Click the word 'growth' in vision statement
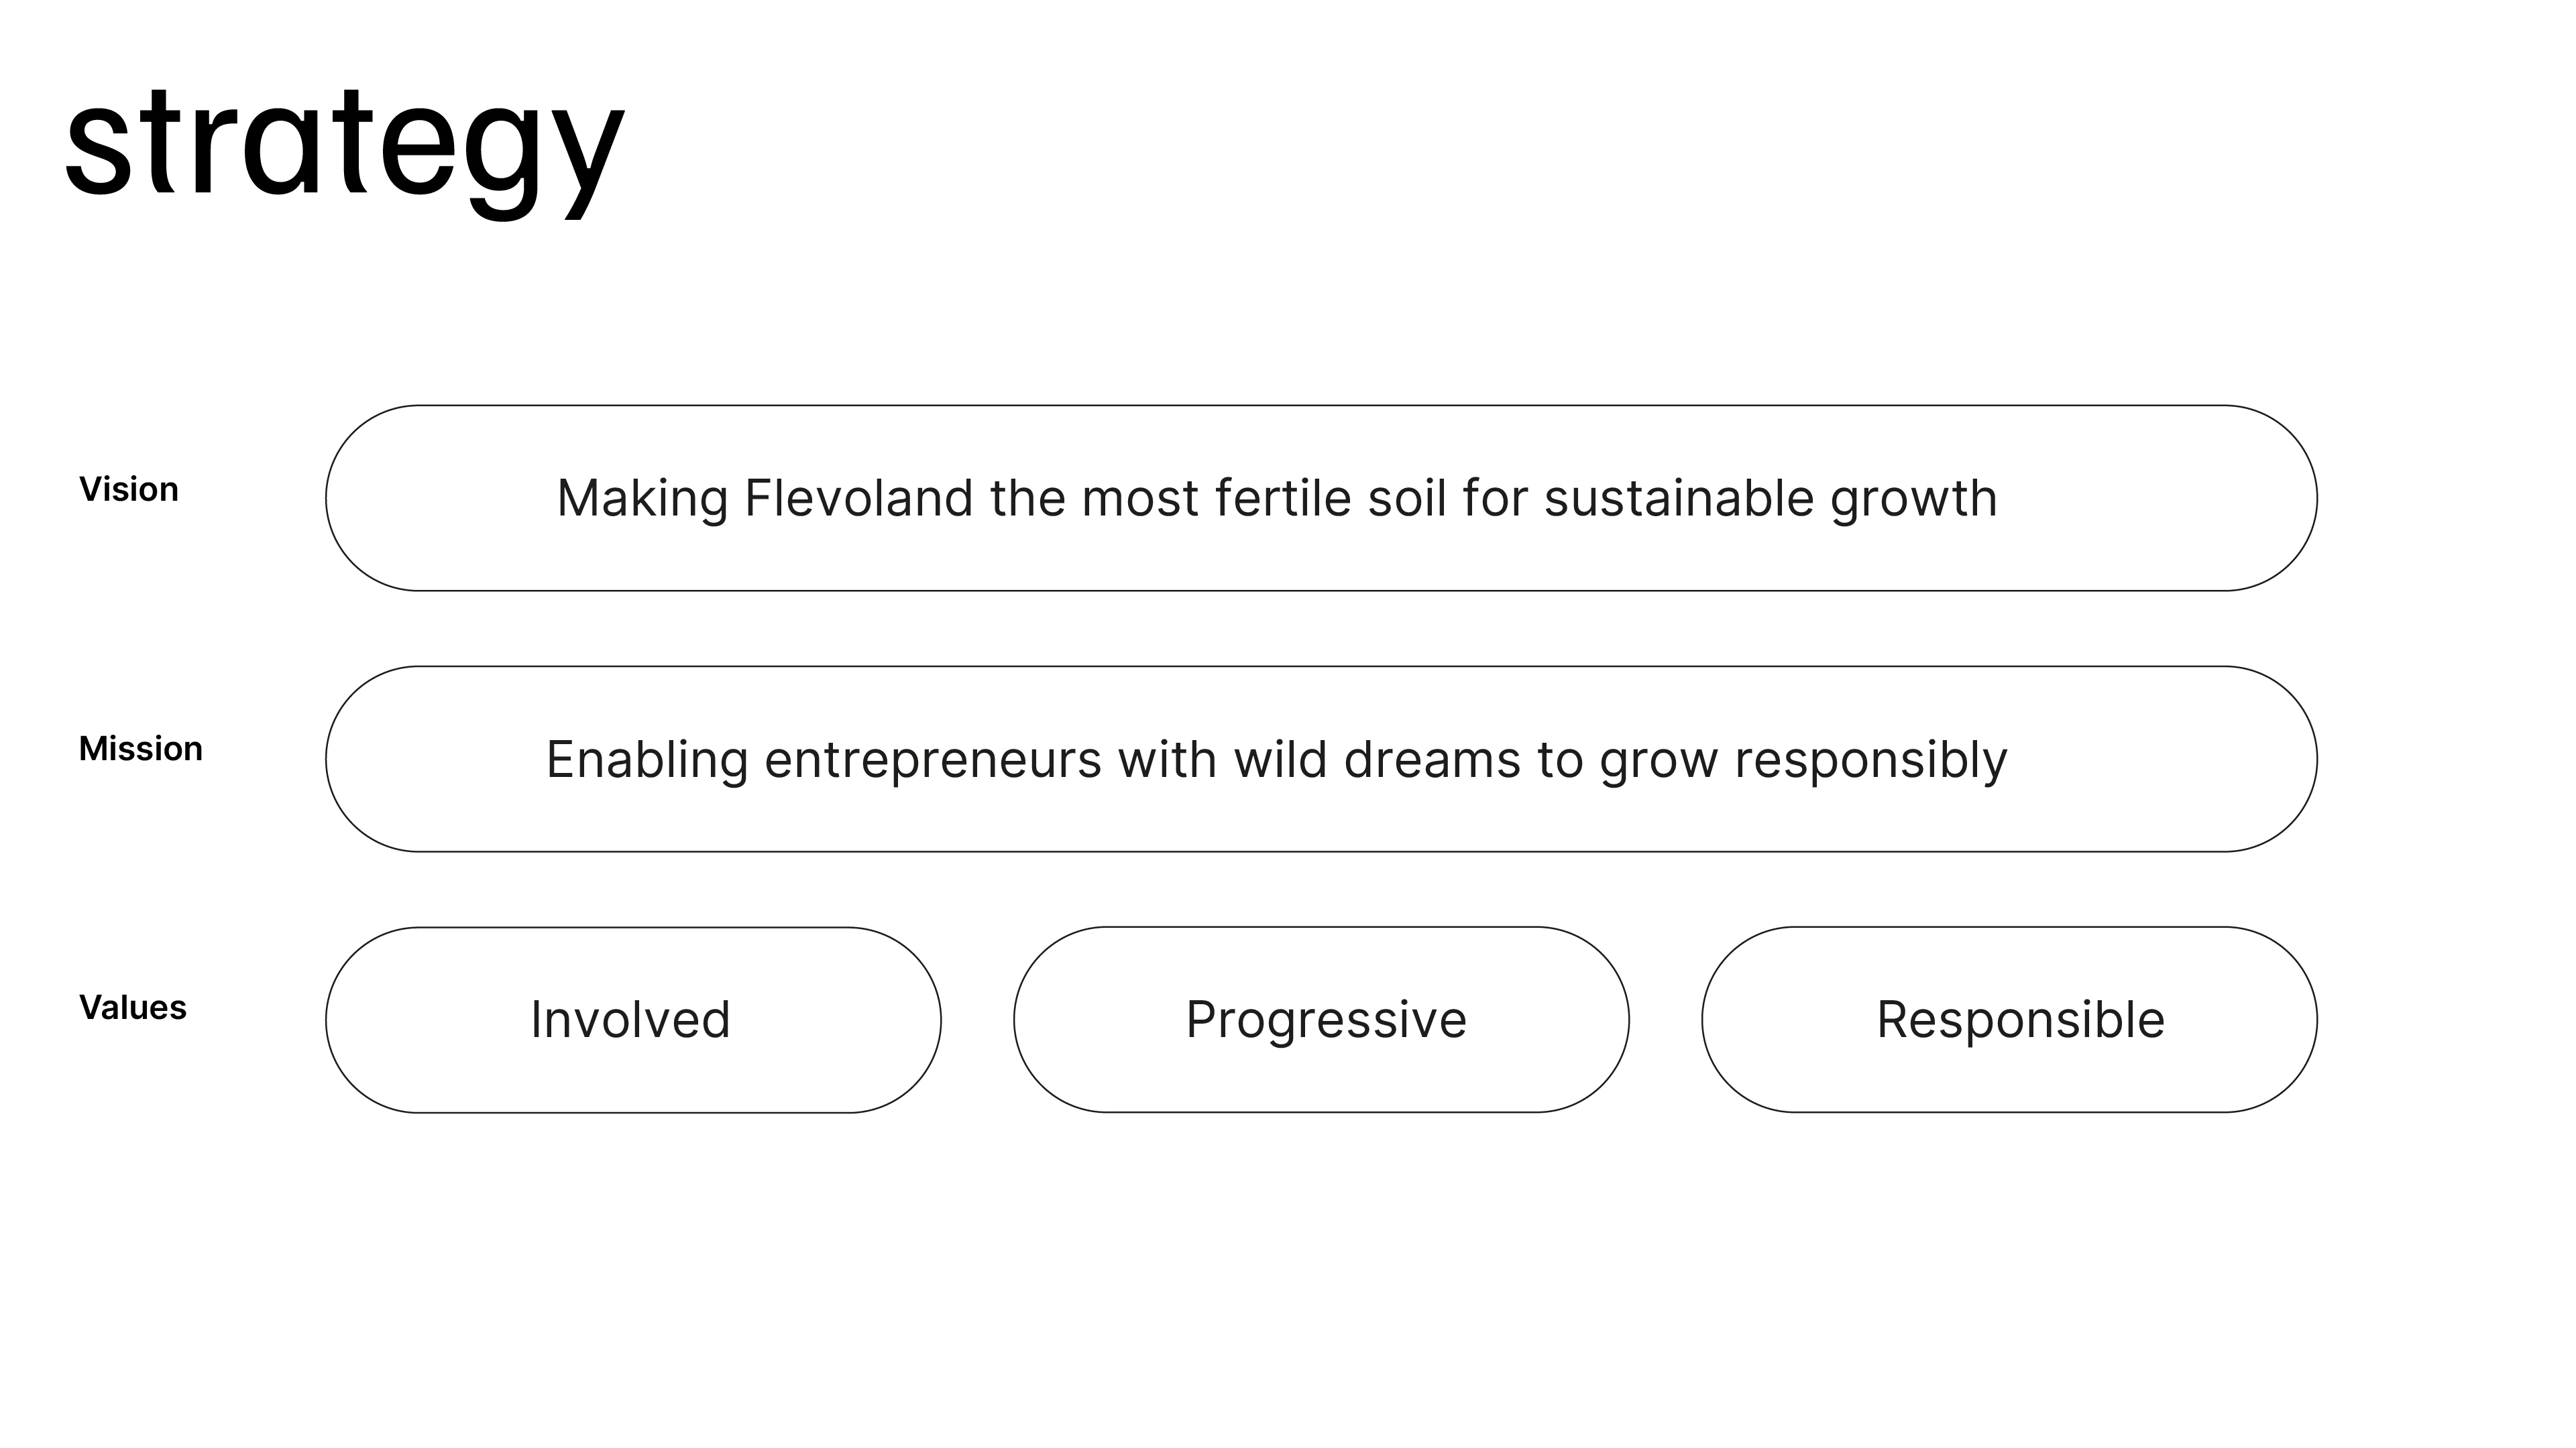 [x=1913, y=497]
